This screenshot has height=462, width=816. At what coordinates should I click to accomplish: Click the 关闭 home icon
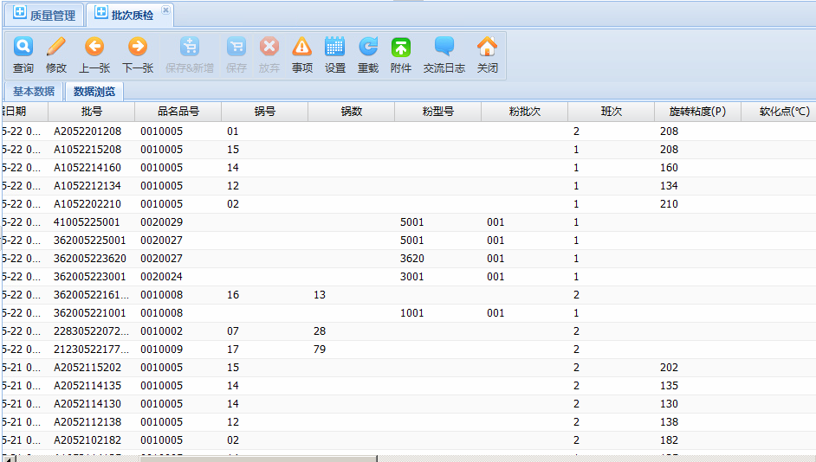tap(488, 48)
